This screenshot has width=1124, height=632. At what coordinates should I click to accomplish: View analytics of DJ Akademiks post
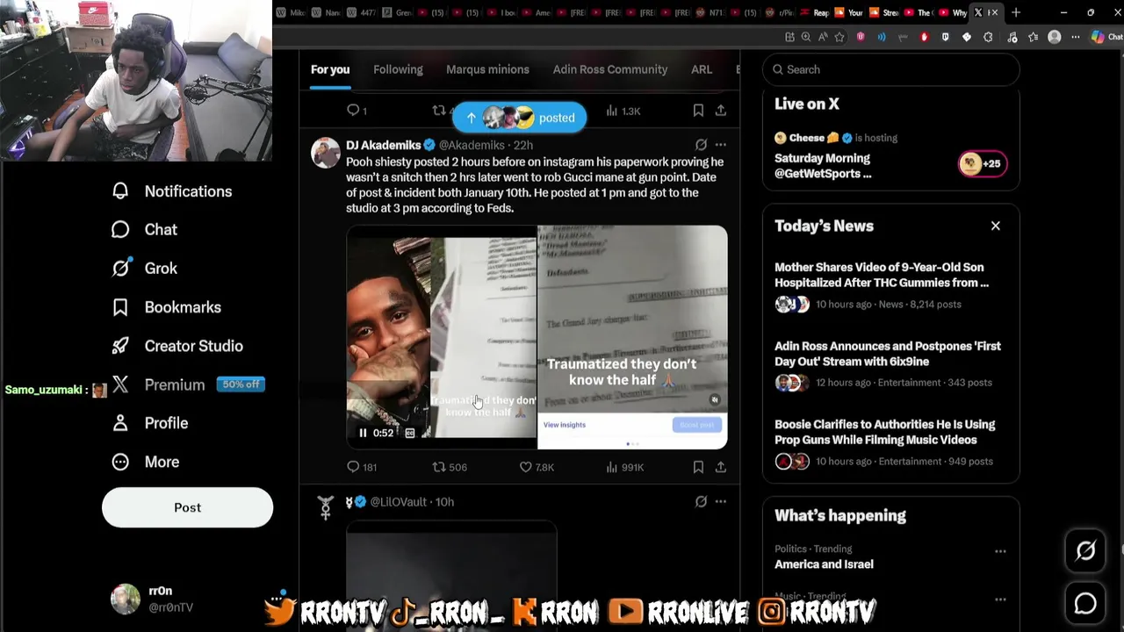[x=625, y=467]
